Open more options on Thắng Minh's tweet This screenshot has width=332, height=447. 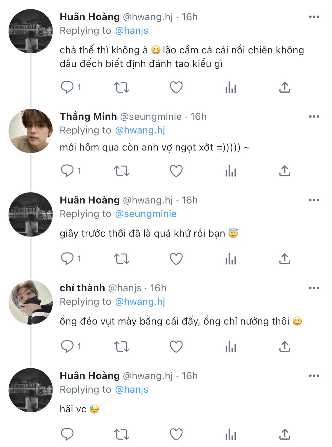click(314, 117)
